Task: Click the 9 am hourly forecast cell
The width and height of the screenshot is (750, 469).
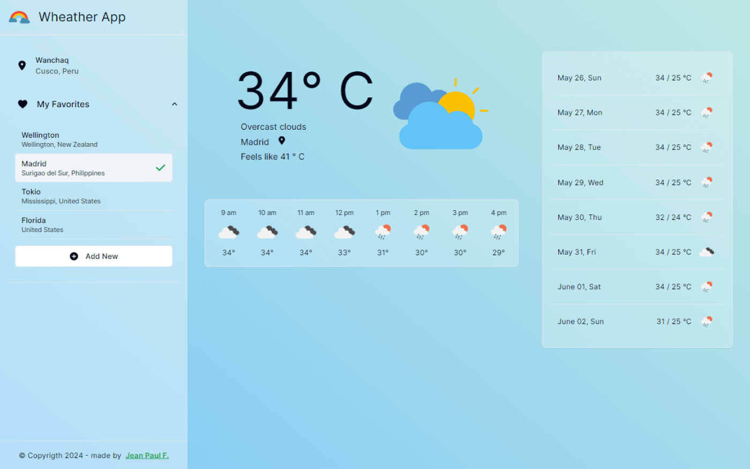Action: click(x=228, y=232)
